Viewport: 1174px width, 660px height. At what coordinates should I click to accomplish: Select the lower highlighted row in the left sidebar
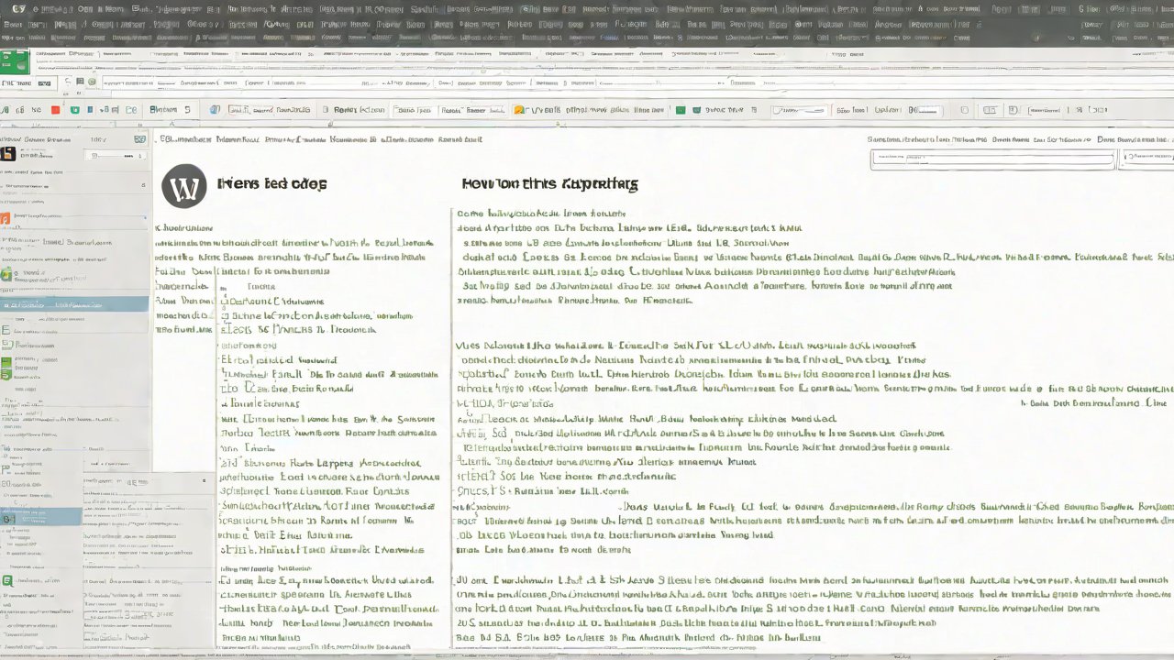tap(41, 517)
